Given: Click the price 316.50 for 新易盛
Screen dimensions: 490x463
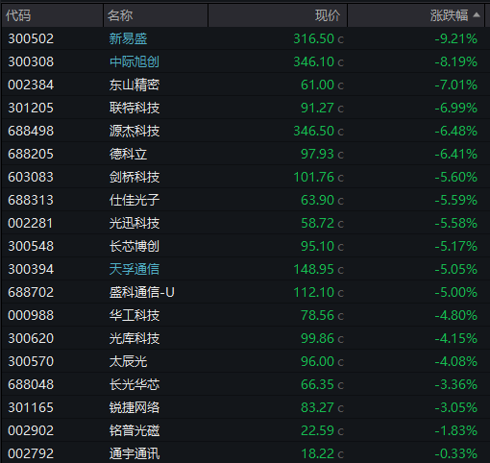Looking at the screenshot, I should (x=314, y=38).
